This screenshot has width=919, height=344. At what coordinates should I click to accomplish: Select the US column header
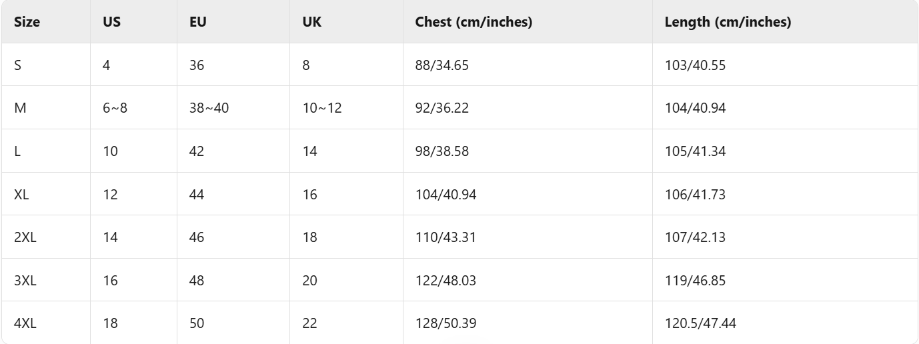pyautogui.click(x=111, y=22)
